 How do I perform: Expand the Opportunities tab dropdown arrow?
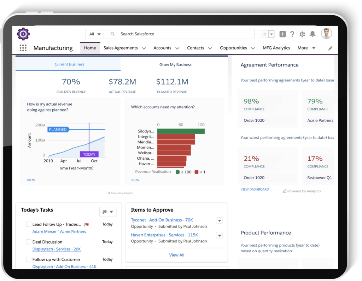click(x=253, y=48)
